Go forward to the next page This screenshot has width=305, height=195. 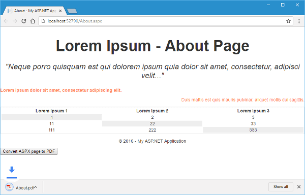15,21
